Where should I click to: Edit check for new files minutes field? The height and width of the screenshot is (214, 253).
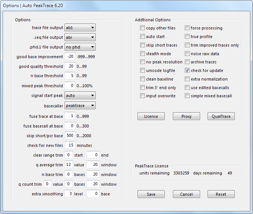point(70,145)
